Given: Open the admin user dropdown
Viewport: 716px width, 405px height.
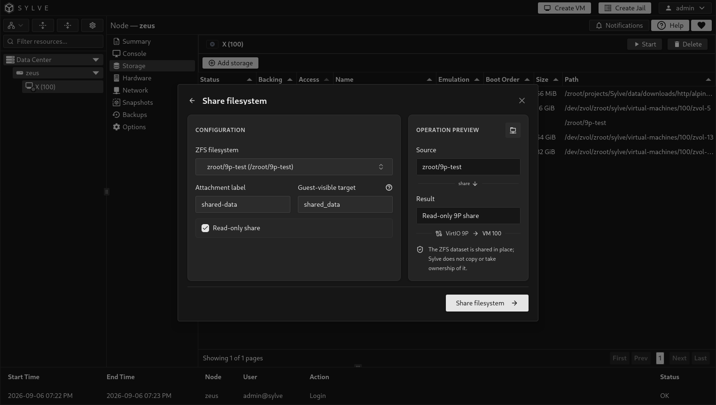Looking at the screenshot, I should (685, 8).
